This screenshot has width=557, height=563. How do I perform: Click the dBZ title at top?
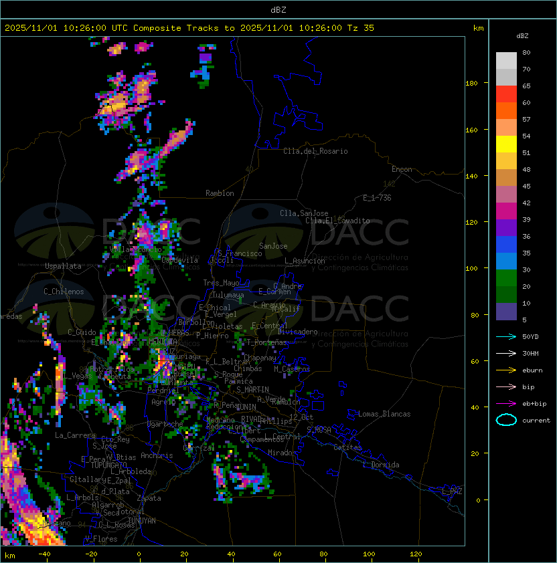pos(278,9)
